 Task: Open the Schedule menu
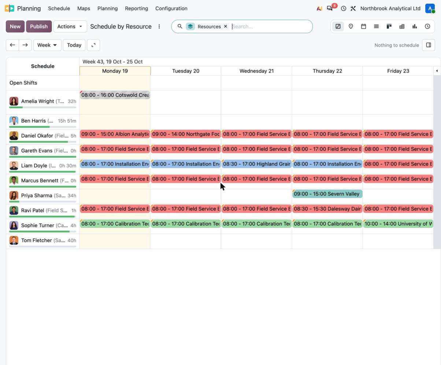[x=59, y=8]
